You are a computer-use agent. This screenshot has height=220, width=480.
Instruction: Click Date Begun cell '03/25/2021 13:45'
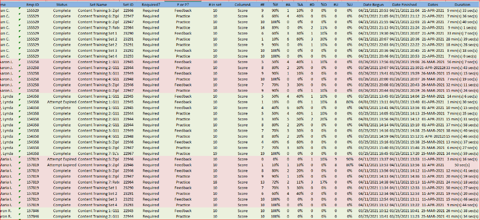[373, 96]
